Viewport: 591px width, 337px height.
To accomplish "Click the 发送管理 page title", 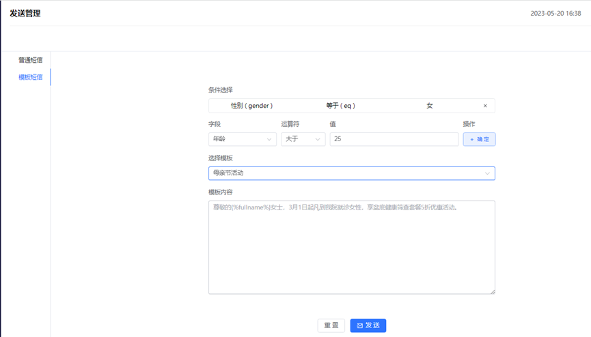I will [x=25, y=13].
